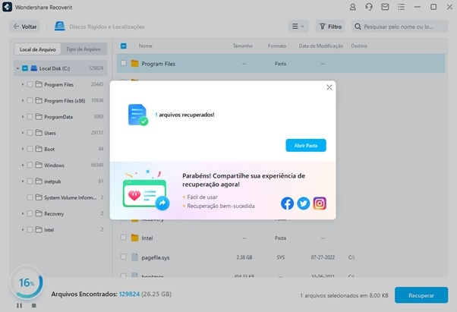Check the Windows folder checkbox
457x312 pixels.
tap(30, 165)
